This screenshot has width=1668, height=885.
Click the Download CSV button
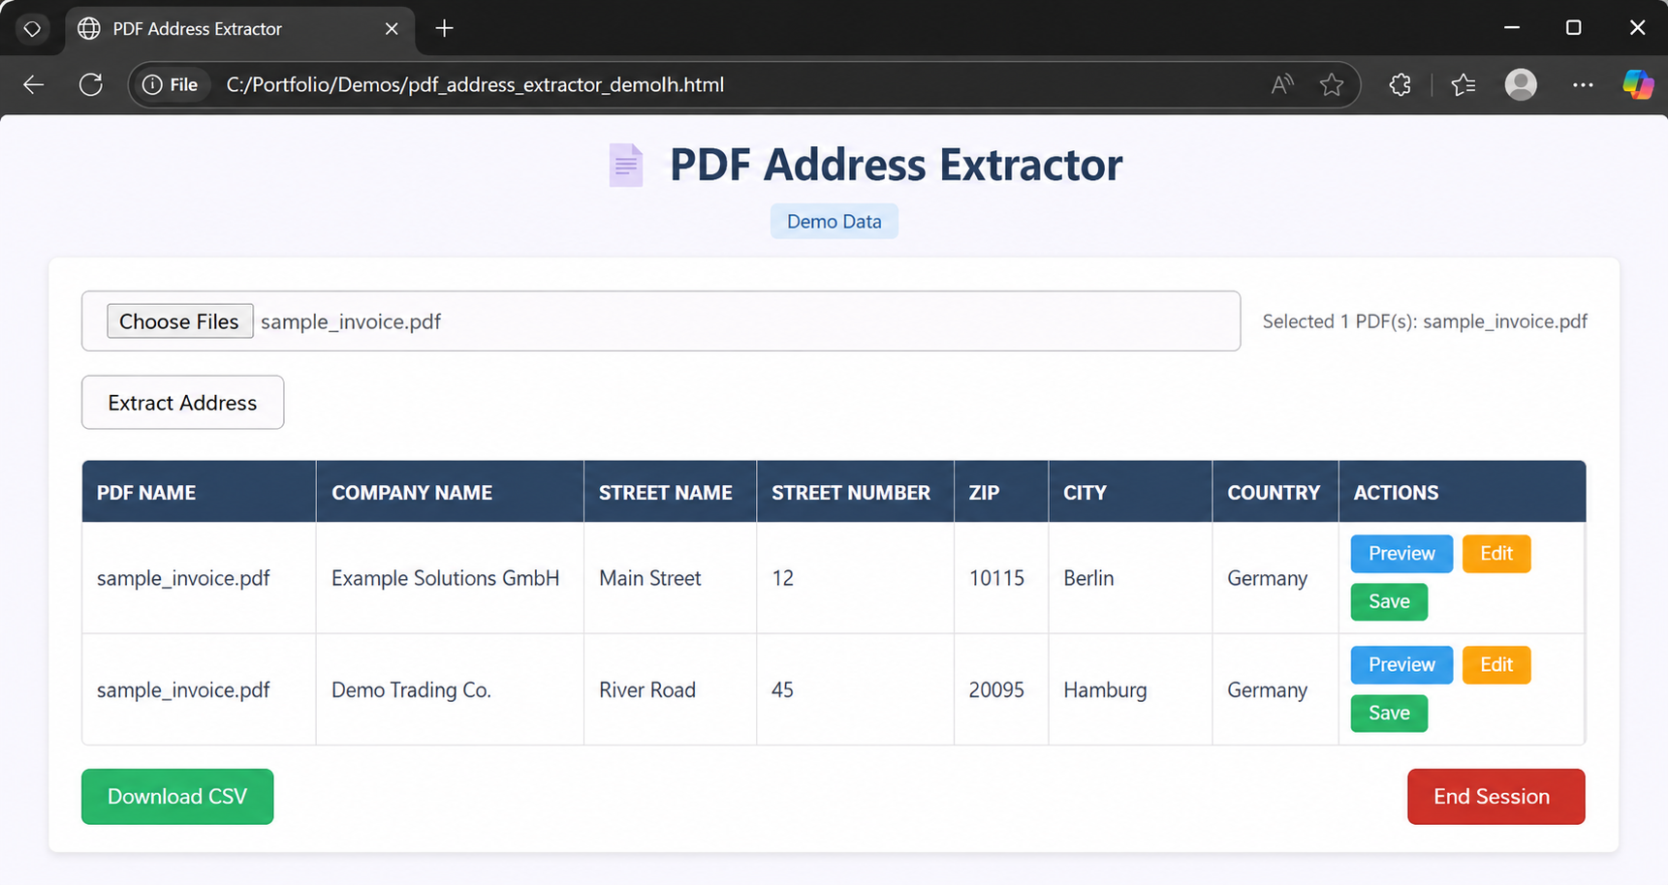(x=177, y=797)
